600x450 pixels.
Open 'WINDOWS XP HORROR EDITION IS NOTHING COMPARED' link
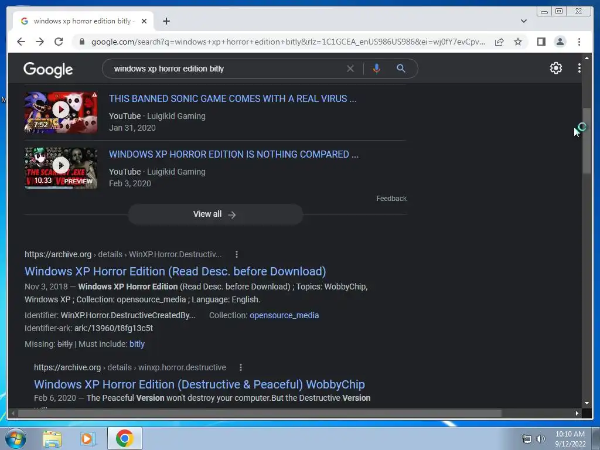(x=234, y=154)
